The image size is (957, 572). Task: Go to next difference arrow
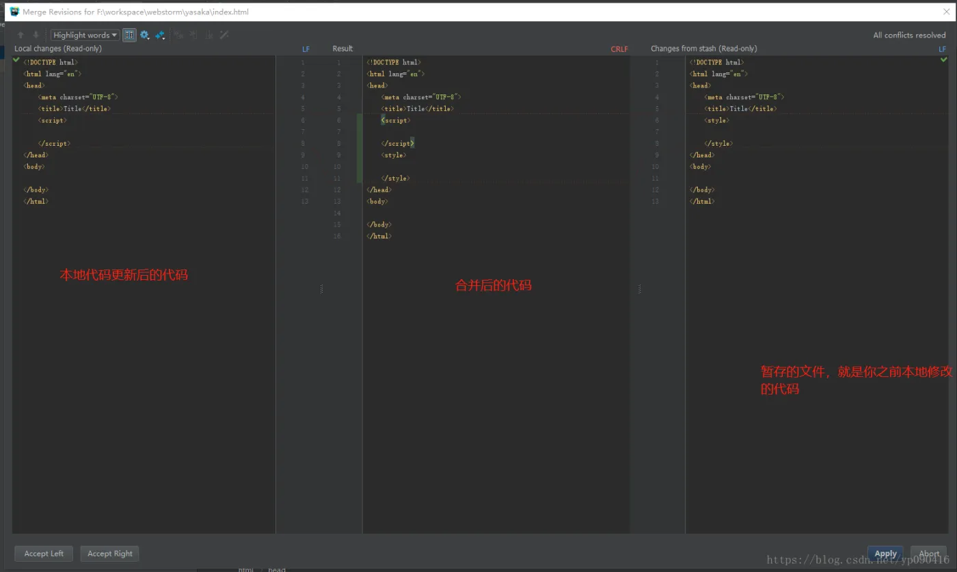coord(36,35)
